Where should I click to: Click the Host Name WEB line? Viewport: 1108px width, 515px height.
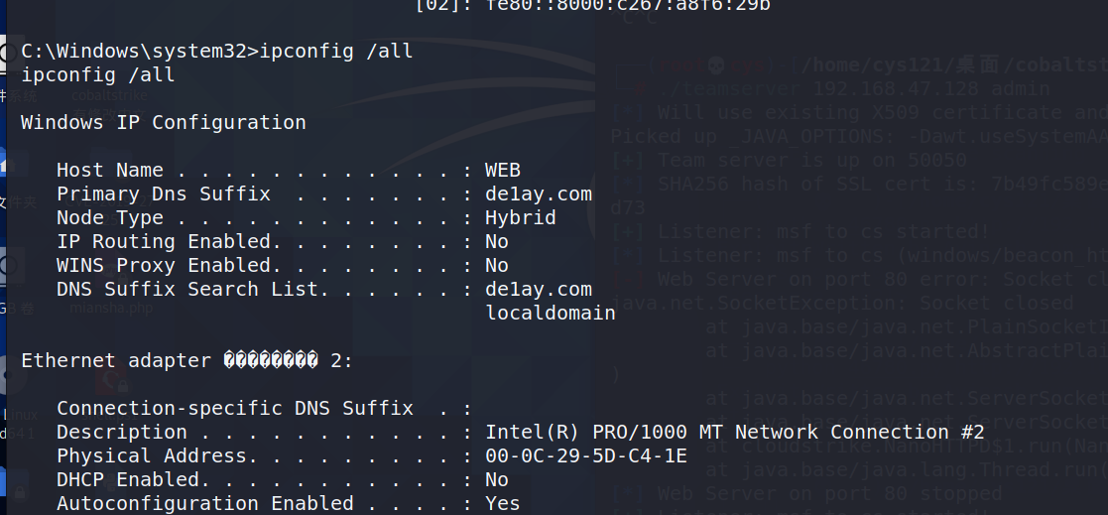[x=289, y=171]
